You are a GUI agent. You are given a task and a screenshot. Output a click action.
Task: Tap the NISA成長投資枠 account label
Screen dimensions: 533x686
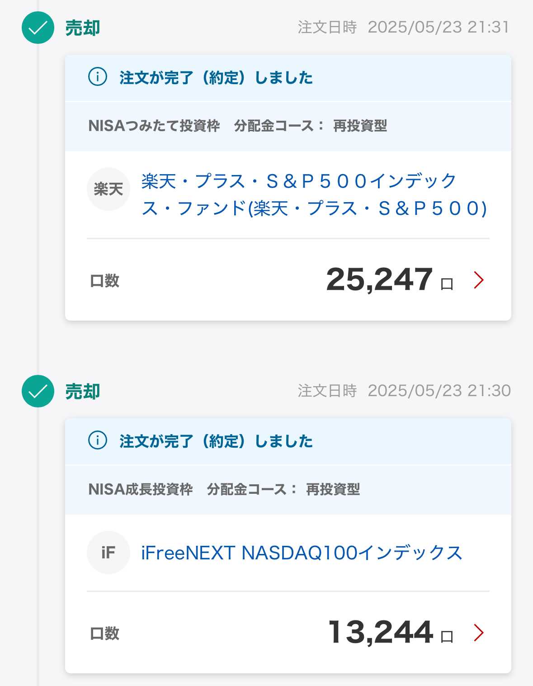[141, 489]
